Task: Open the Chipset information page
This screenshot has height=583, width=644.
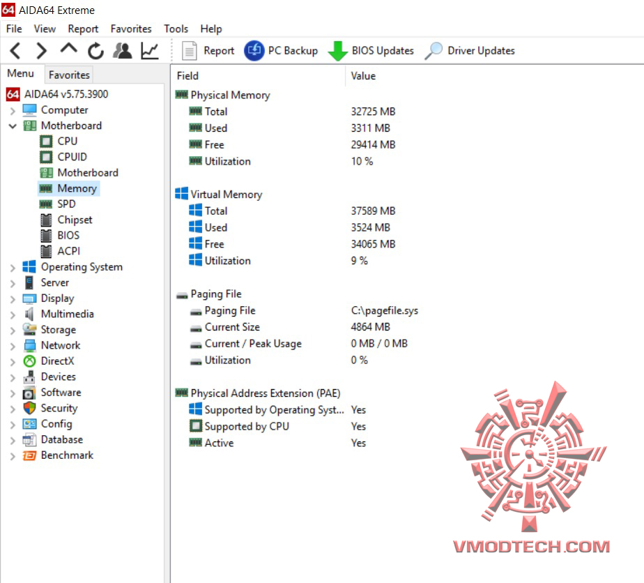Action: pyautogui.click(x=76, y=219)
